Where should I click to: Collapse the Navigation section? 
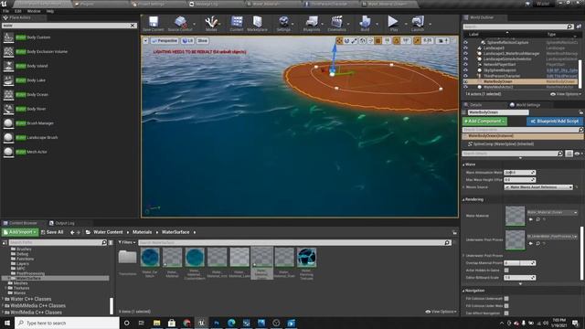coord(463,291)
